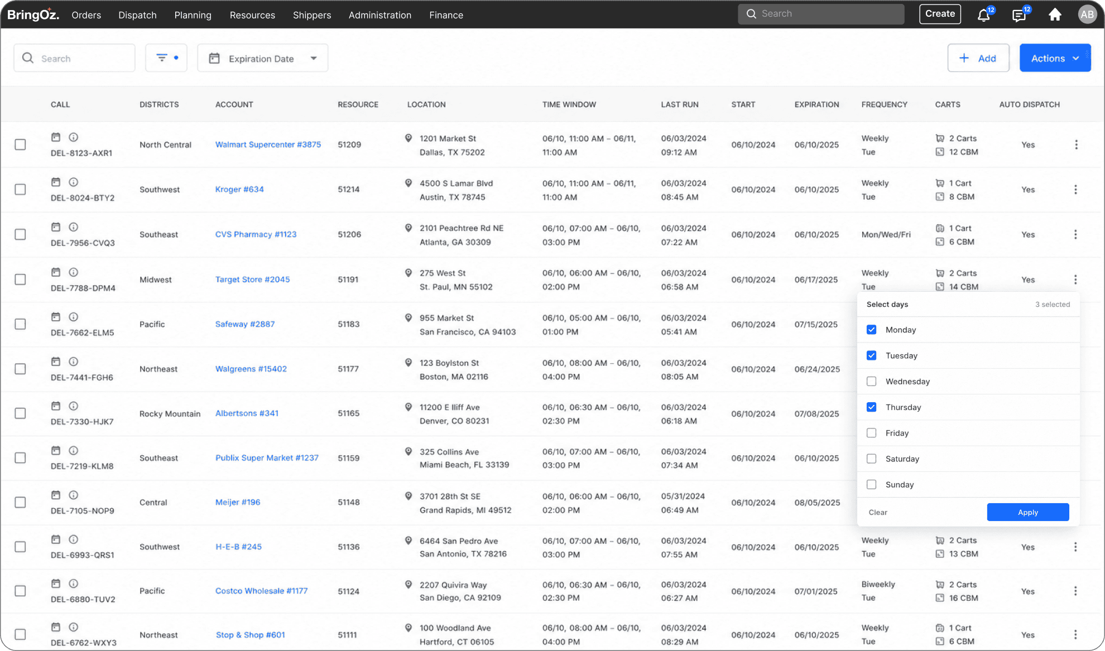Check Friday in Select days
Screen dimensions: 1105x651
pyautogui.click(x=871, y=433)
